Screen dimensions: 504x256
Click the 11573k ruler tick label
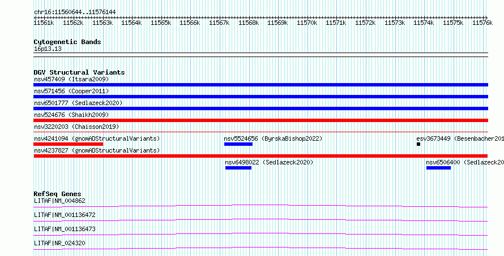(395, 23)
